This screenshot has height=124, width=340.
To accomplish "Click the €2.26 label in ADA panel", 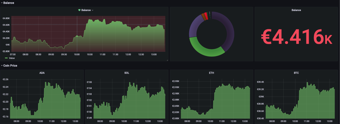I will click(5, 79).
